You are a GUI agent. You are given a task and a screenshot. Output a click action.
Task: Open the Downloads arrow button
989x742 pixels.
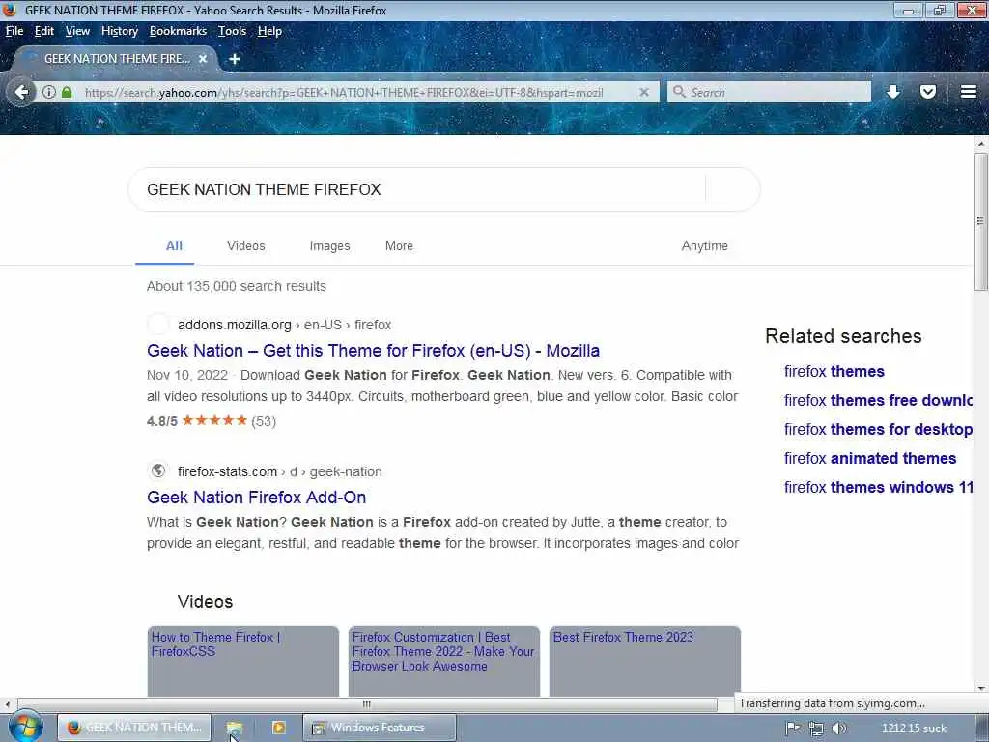893,92
